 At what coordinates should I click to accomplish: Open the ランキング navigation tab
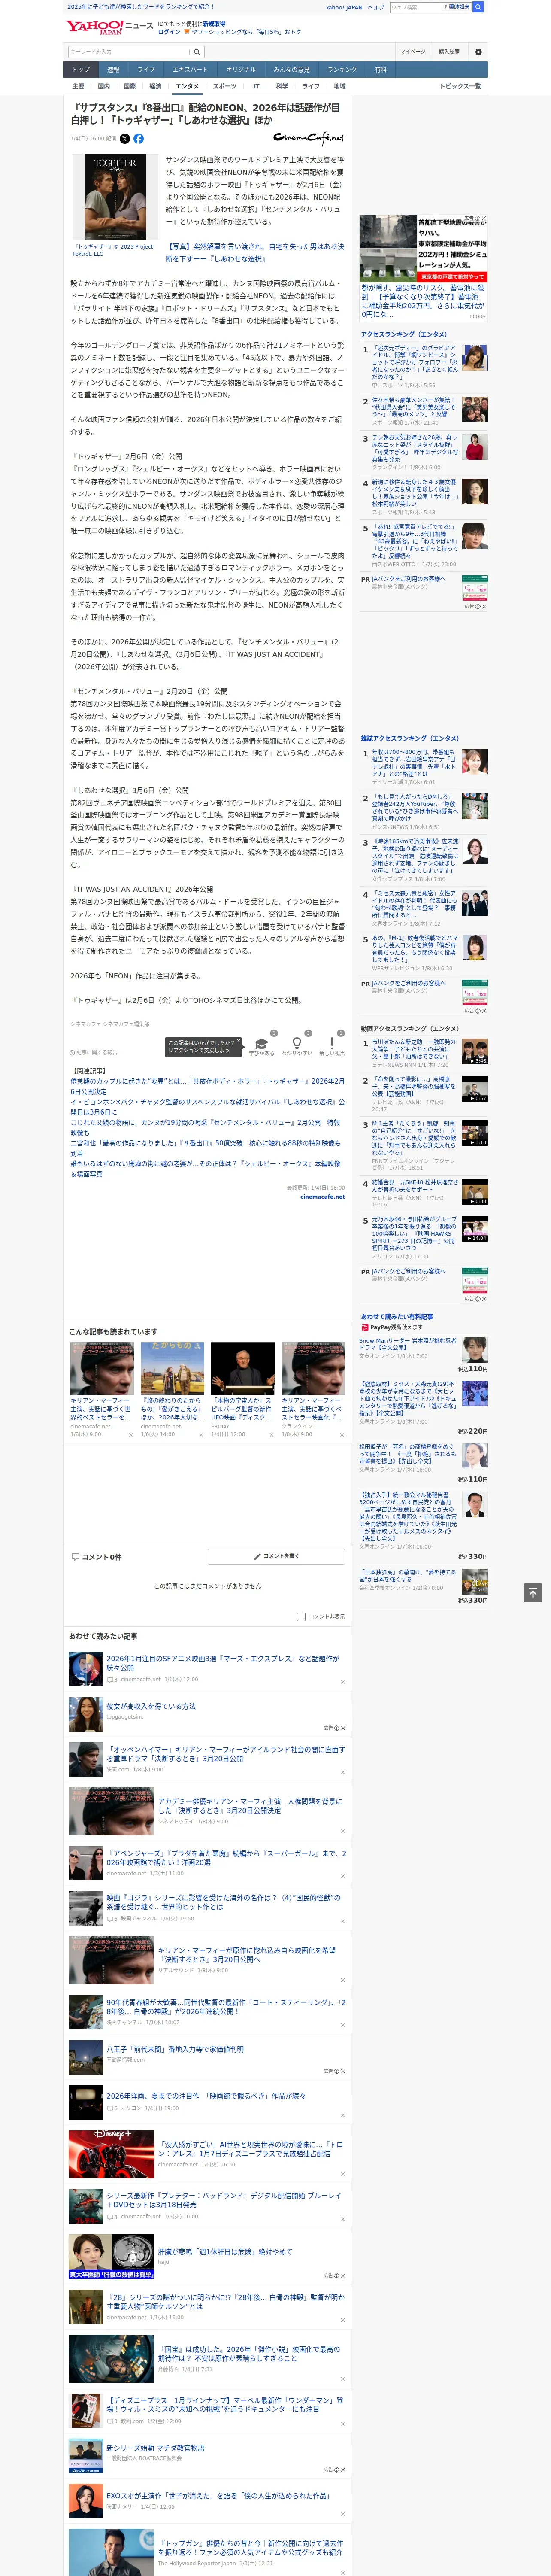tap(342, 70)
